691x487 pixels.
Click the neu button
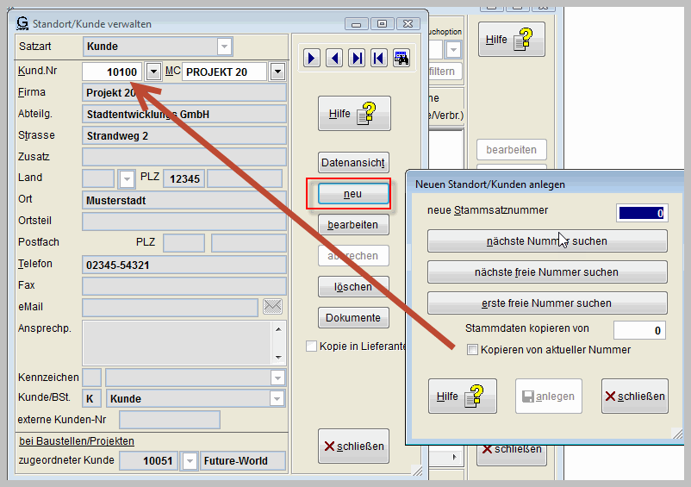pos(353,194)
